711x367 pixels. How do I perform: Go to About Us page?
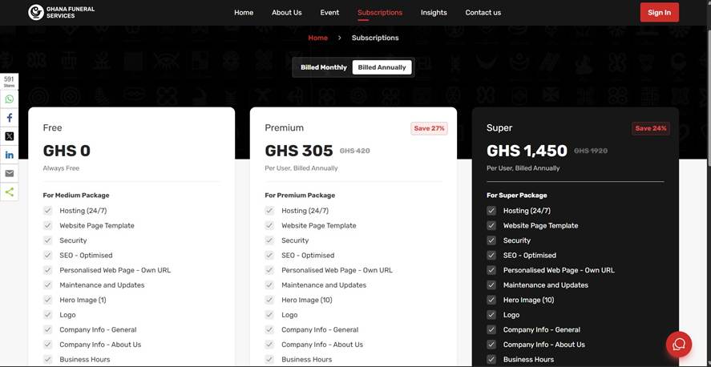pyautogui.click(x=287, y=13)
